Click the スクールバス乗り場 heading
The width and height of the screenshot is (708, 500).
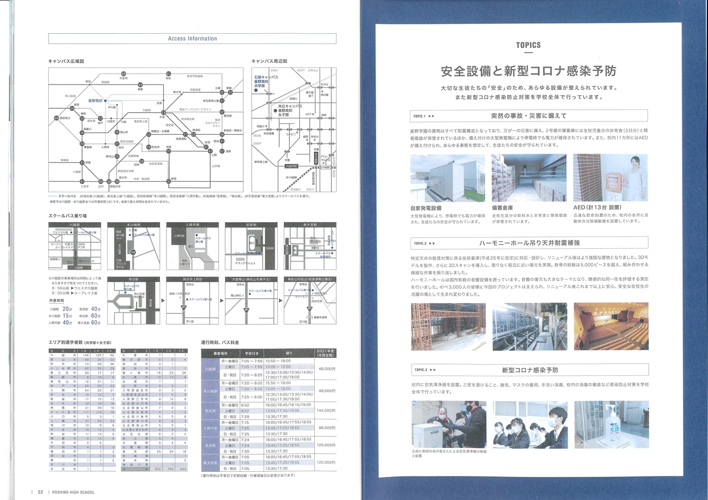[x=67, y=215]
